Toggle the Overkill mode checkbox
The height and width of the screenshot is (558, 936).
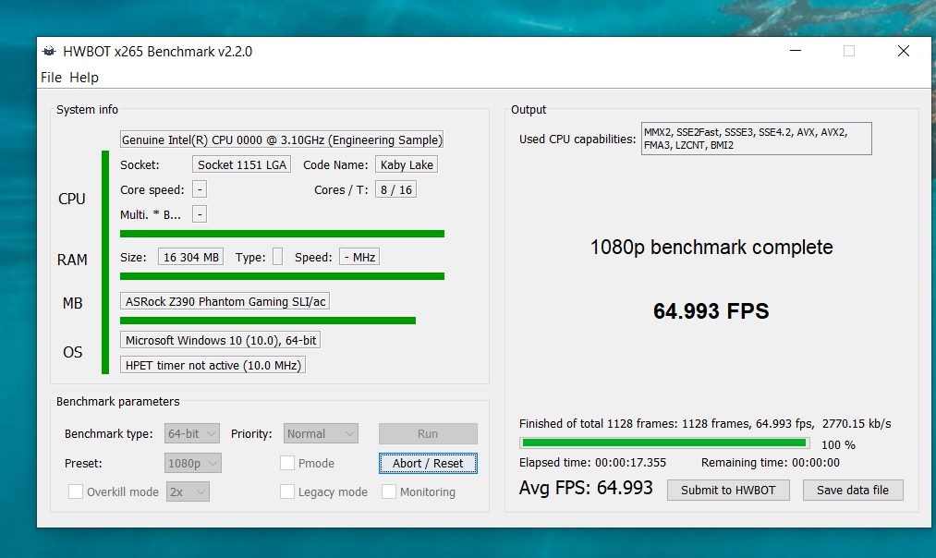coord(76,491)
